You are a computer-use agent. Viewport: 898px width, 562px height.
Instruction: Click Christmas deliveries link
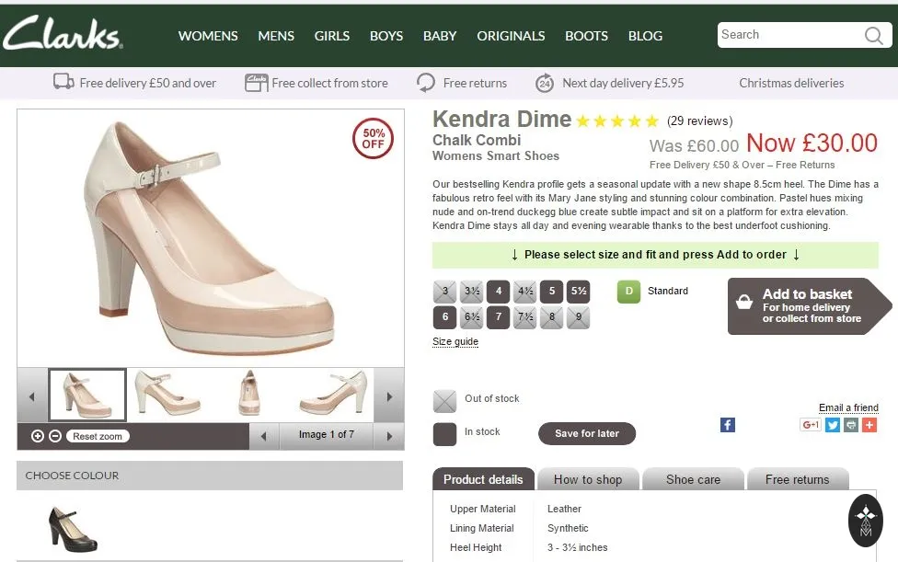click(x=791, y=83)
